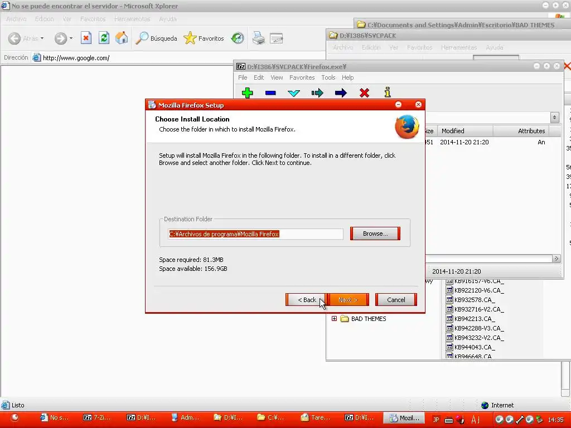Click the Start orb on the taskbar
This screenshot has height=428, width=571.
click(14, 418)
